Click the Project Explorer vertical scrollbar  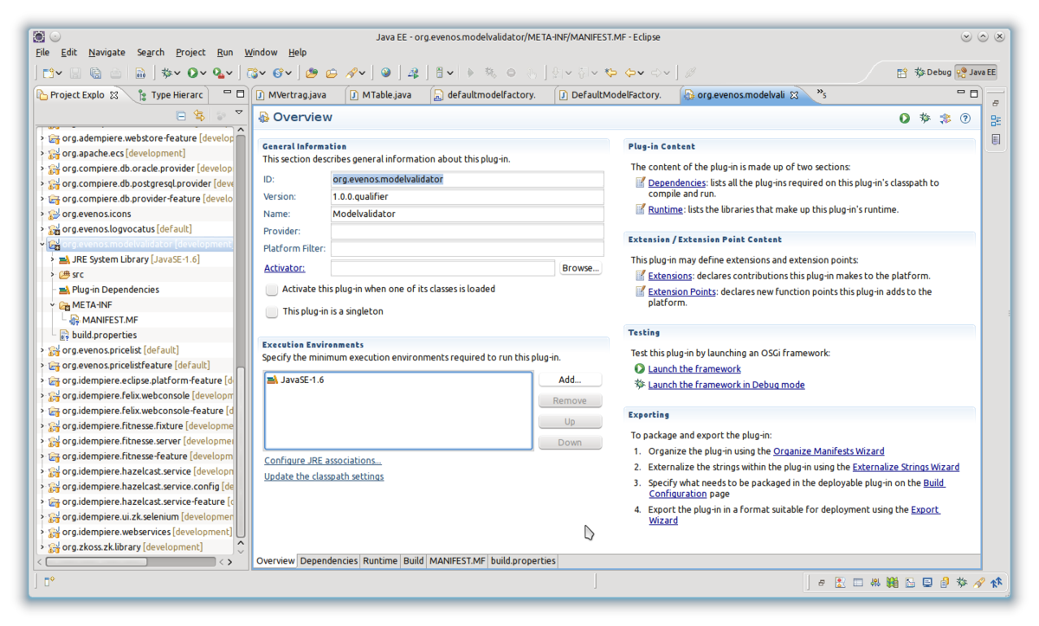241,346
